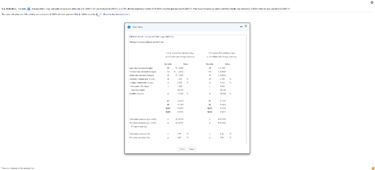Select the 'Call option premium (per unit fc)' label
Screen dimensions: 375x170
pos(142,119)
